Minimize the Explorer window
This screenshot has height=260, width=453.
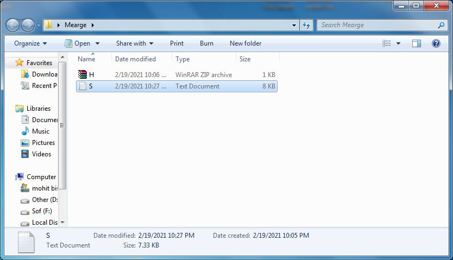click(x=401, y=5)
